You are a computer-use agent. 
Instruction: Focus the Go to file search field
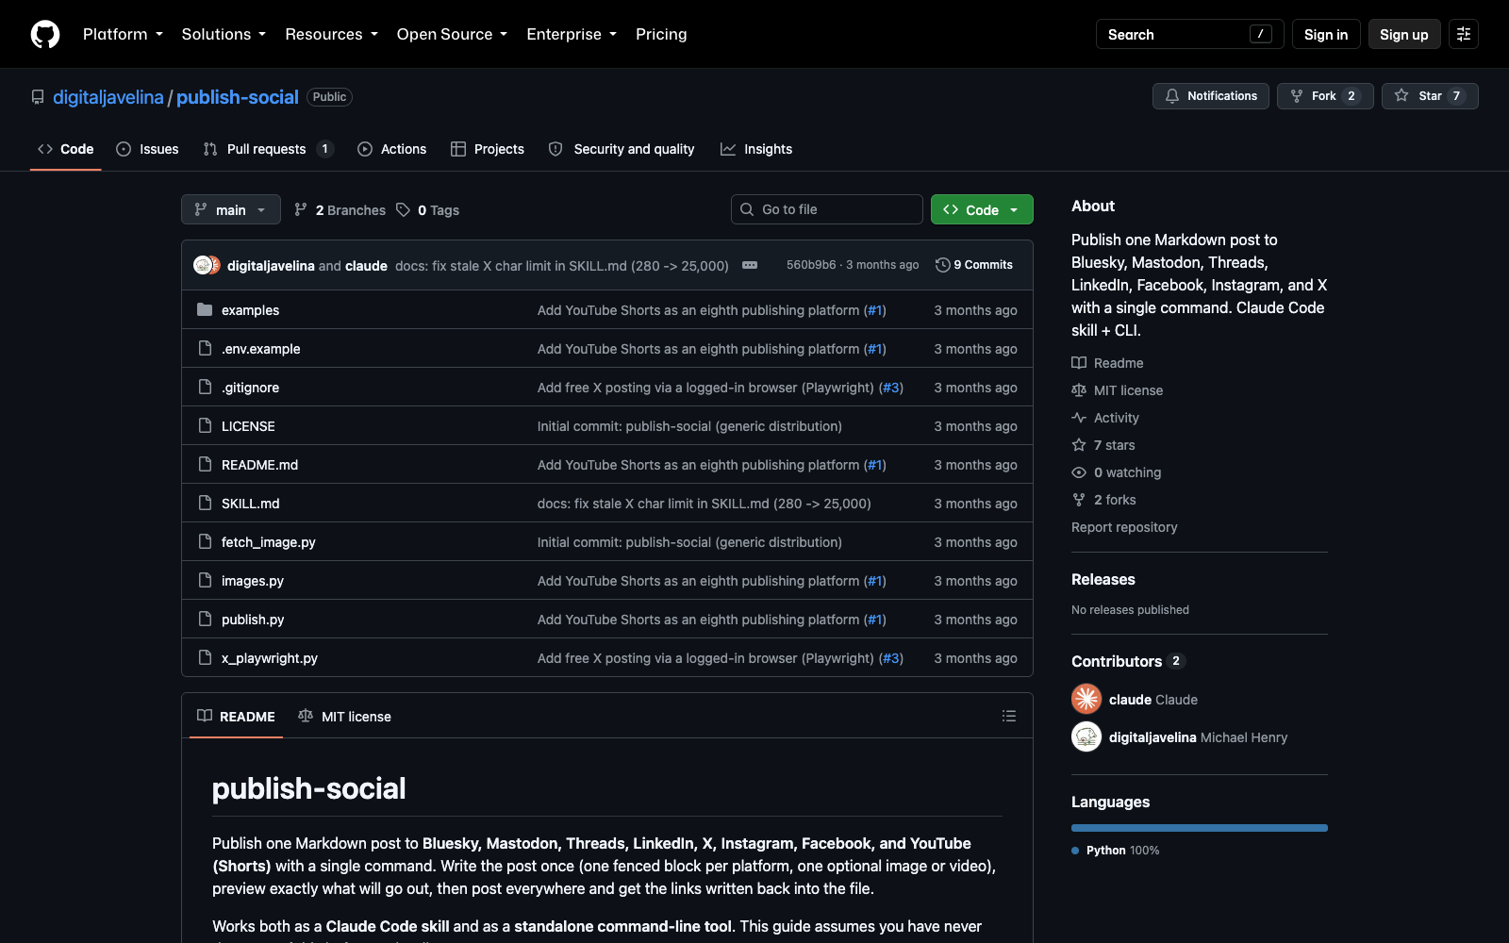coord(827,209)
